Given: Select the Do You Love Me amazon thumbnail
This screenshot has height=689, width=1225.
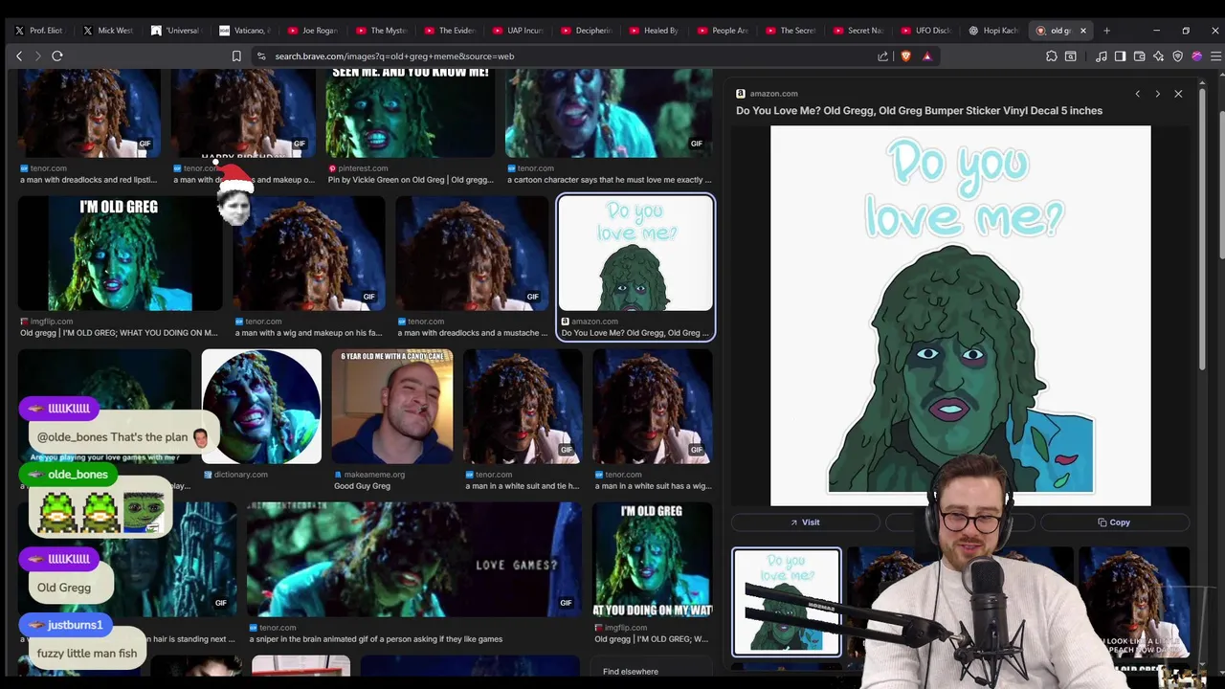Looking at the screenshot, I should pyautogui.click(x=635, y=254).
